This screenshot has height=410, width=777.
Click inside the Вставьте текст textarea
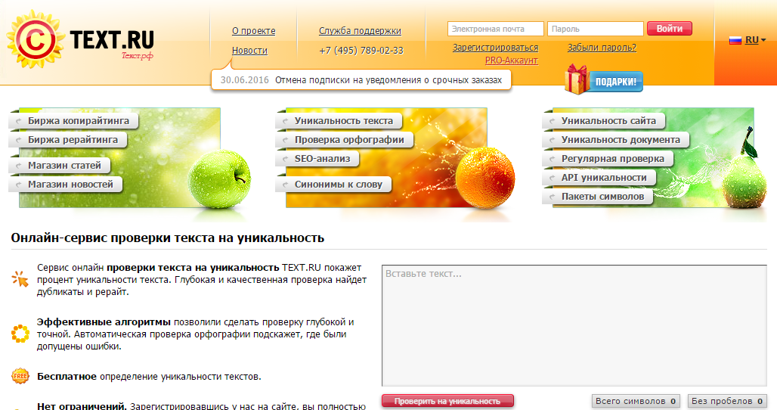point(574,325)
